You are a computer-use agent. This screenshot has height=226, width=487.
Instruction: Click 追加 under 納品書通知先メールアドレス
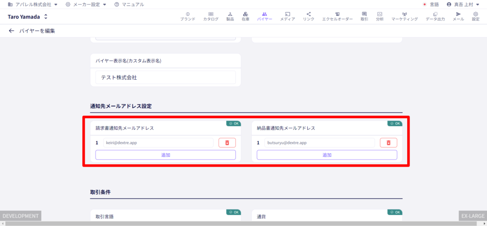click(x=327, y=155)
